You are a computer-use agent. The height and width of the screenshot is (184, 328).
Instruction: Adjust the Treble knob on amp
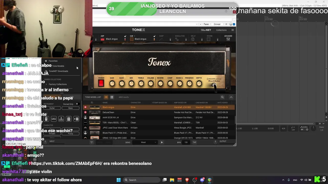[141, 83]
